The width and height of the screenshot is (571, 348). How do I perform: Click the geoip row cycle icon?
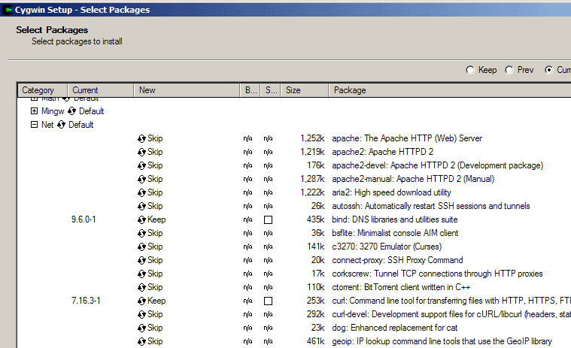[x=141, y=341]
